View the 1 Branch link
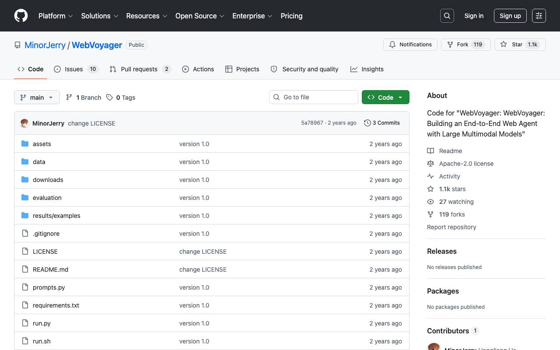The width and height of the screenshot is (560, 350). click(x=84, y=98)
